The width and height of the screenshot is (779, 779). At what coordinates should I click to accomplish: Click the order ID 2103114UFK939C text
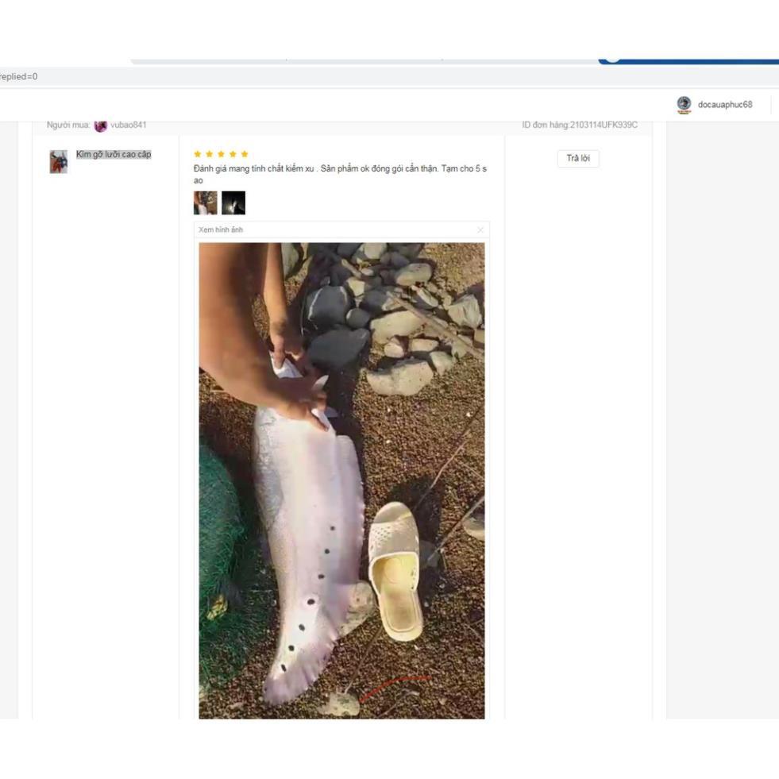[x=580, y=125]
